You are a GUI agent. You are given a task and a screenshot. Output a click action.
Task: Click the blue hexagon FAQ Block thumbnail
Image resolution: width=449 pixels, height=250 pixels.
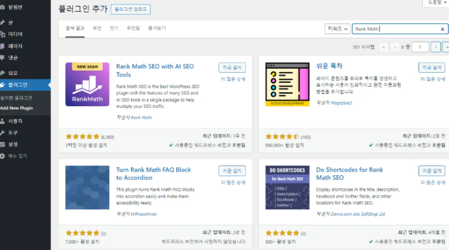88,187
